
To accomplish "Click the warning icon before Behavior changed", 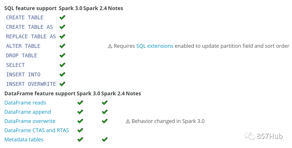I will (x=128, y=121).
